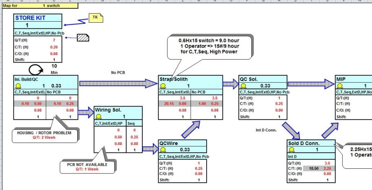Viewport: 372px width, 190px height.
Task: Click the operator icon in QCWire box
Action: 163,150
